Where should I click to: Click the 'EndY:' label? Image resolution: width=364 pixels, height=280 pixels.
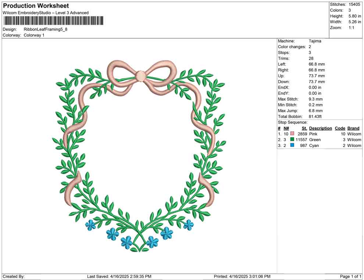coord(283,93)
